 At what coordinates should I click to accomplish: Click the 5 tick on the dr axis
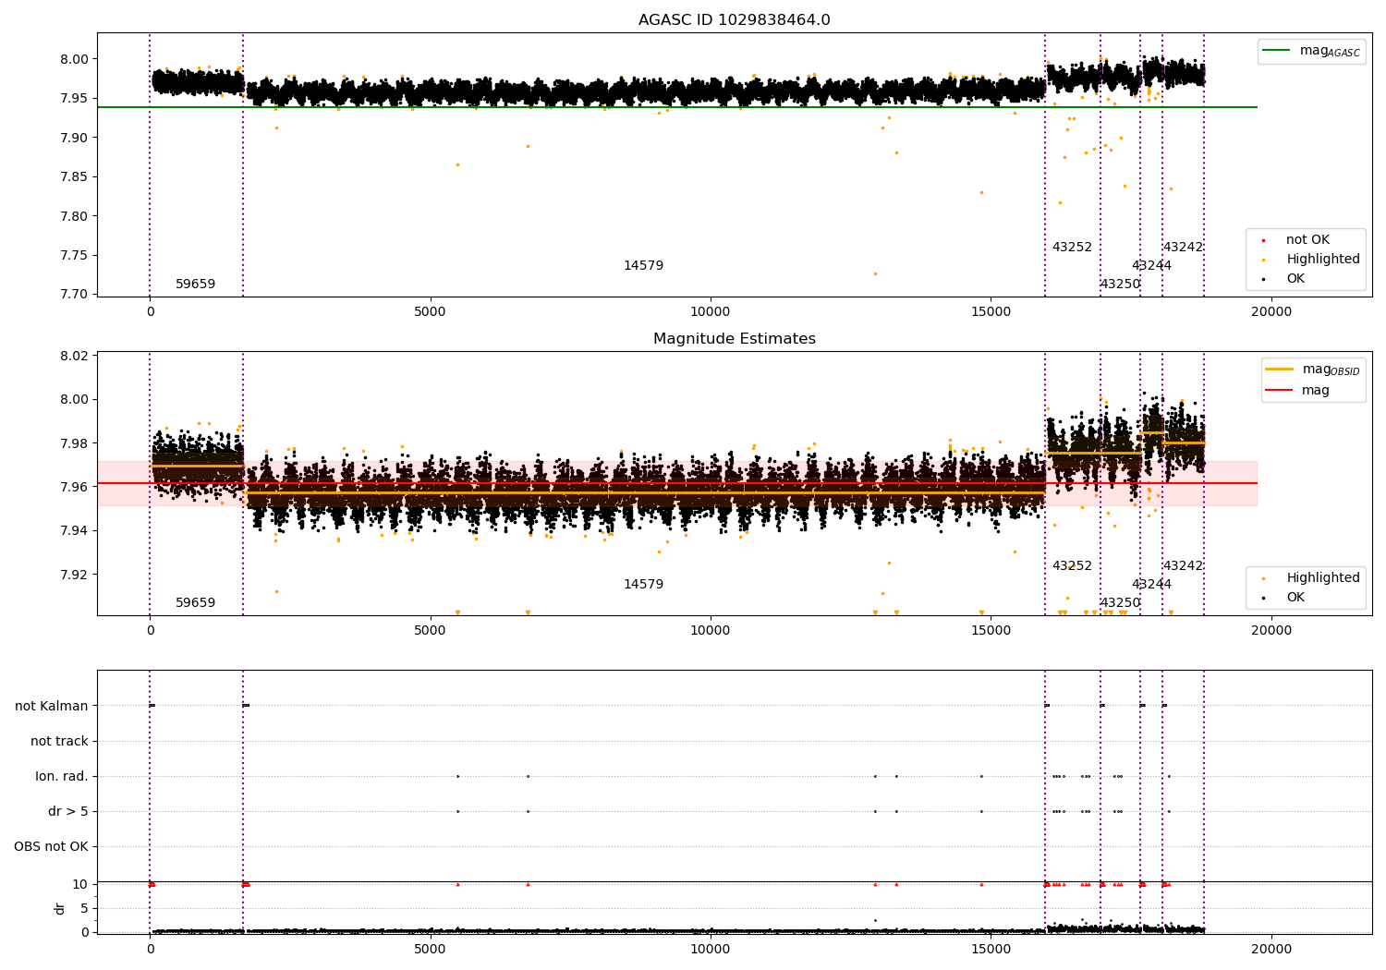84,908
